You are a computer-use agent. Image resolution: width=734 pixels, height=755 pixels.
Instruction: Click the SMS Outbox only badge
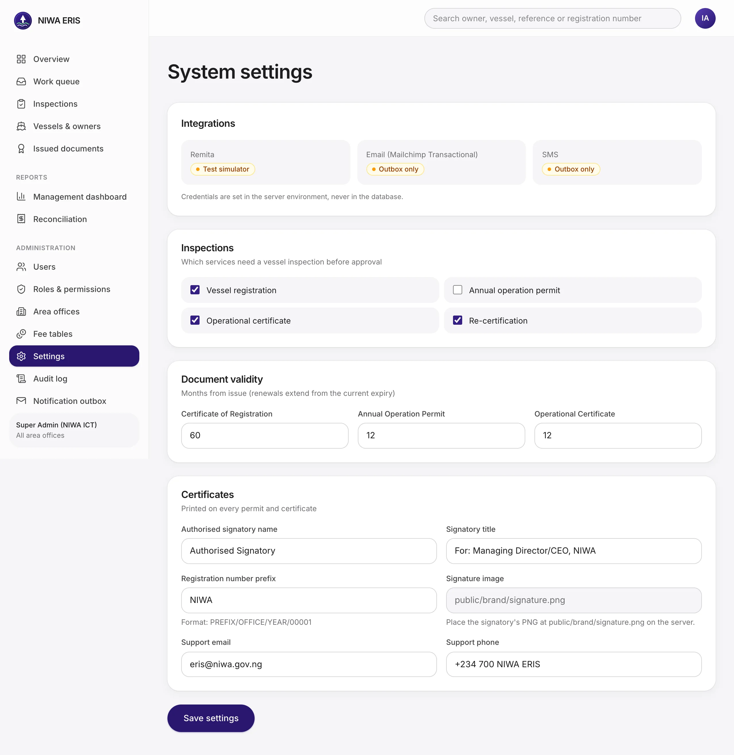[x=571, y=169]
